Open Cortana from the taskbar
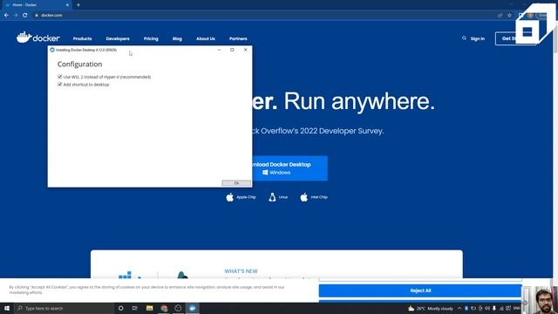The height and width of the screenshot is (314, 558). point(120,308)
